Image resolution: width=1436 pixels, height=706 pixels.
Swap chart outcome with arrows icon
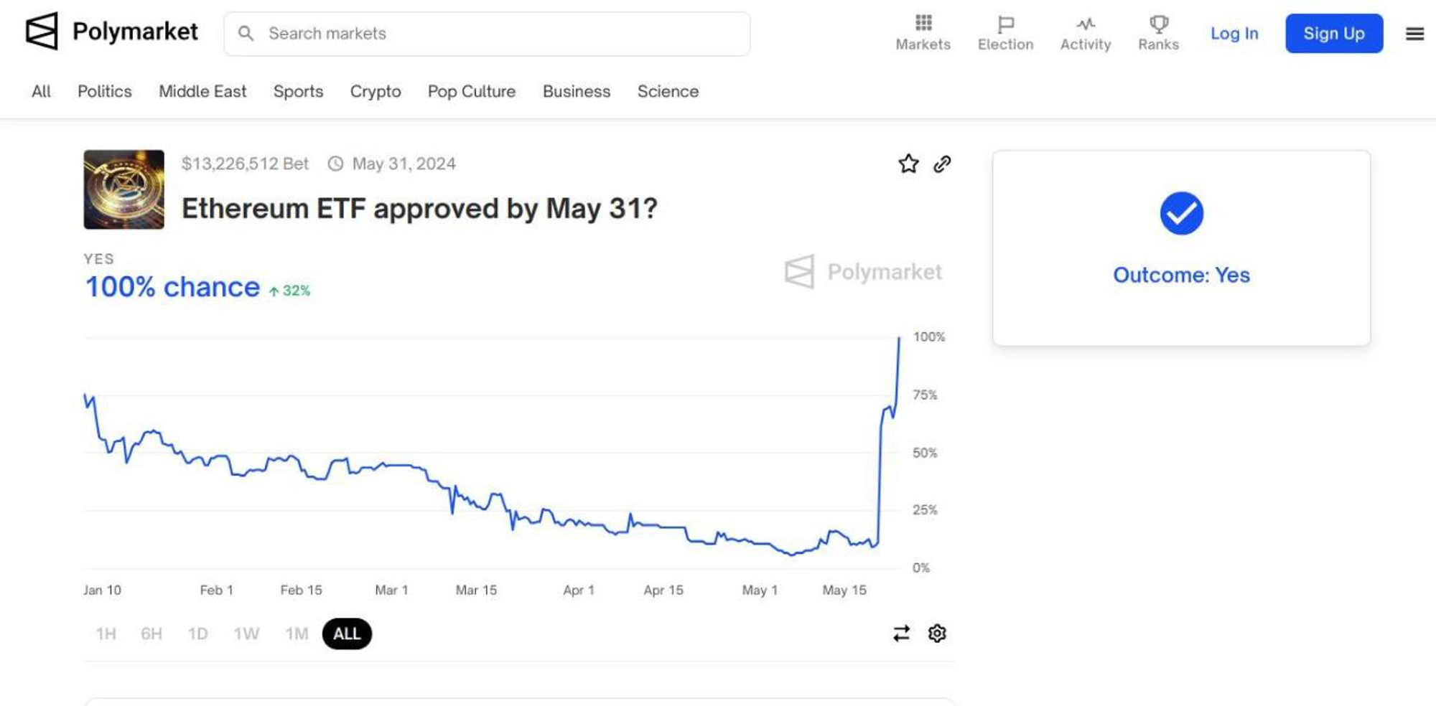tap(901, 634)
